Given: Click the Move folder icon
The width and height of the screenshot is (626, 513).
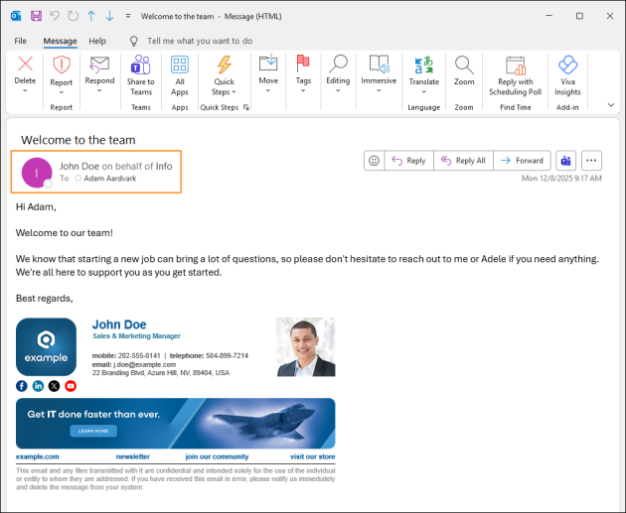Looking at the screenshot, I should (268, 64).
